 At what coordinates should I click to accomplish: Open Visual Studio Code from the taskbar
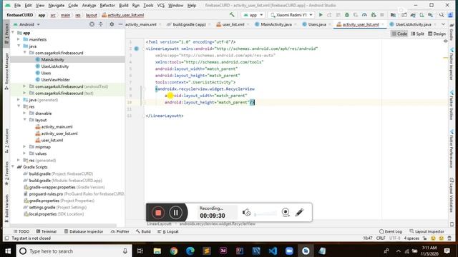point(273,251)
